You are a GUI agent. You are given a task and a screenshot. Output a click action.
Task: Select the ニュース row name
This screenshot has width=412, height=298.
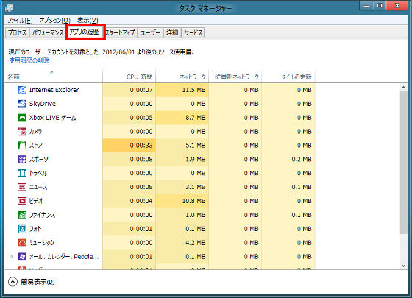click(38, 187)
